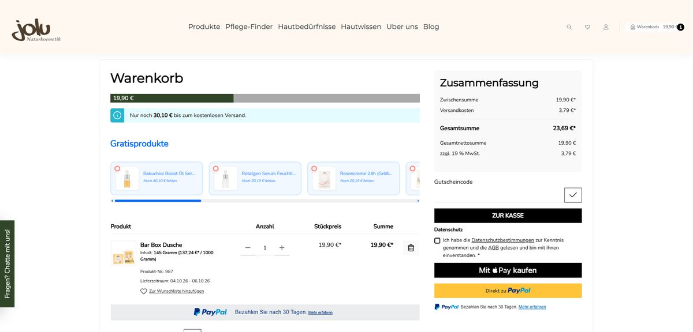This screenshot has height=332, width=693.
Task: Click the Jolu Naturkosmetik logo
Action: coord(36,31)
